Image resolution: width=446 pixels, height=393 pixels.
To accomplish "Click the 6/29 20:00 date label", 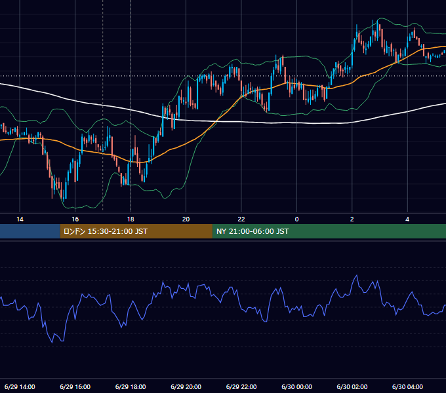I will click(x=186, y=386).
